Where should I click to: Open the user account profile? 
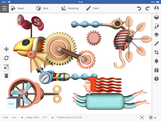[x=156, y=8]
